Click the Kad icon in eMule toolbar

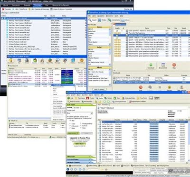pos(19,61)
